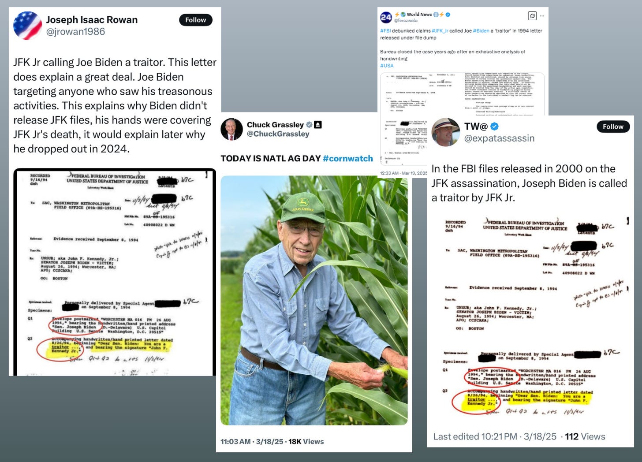Image resolution: width=642 pixels, height=462 pixels.
Task: Open the #Biden hashtag
Action: pyautogui.click(x=481, y=31)
